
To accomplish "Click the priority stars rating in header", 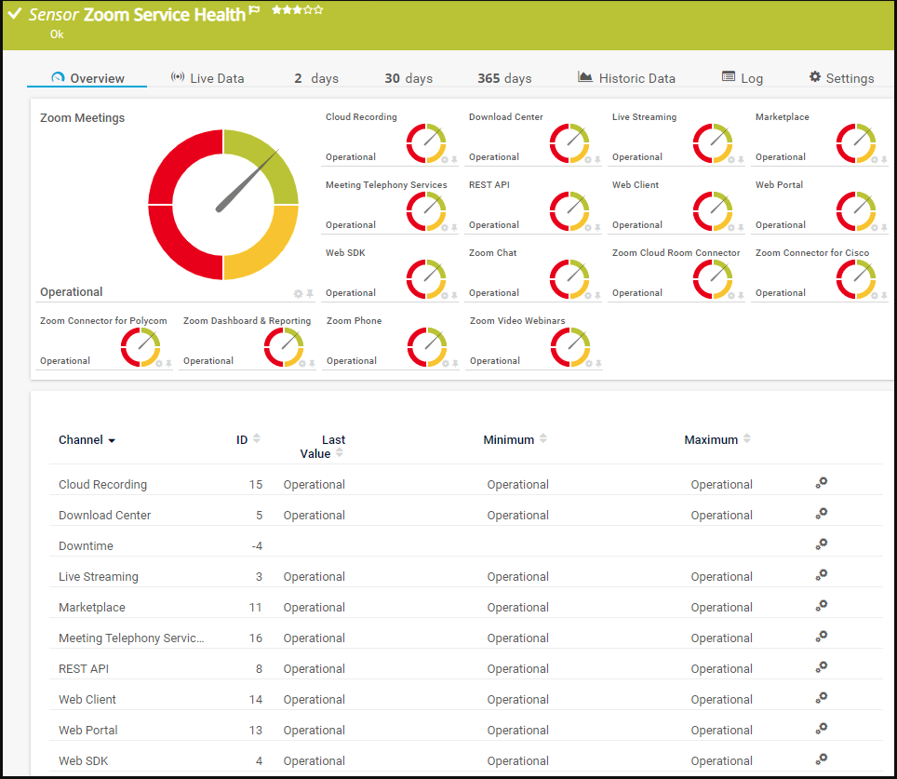I will (x=298, y=9).
